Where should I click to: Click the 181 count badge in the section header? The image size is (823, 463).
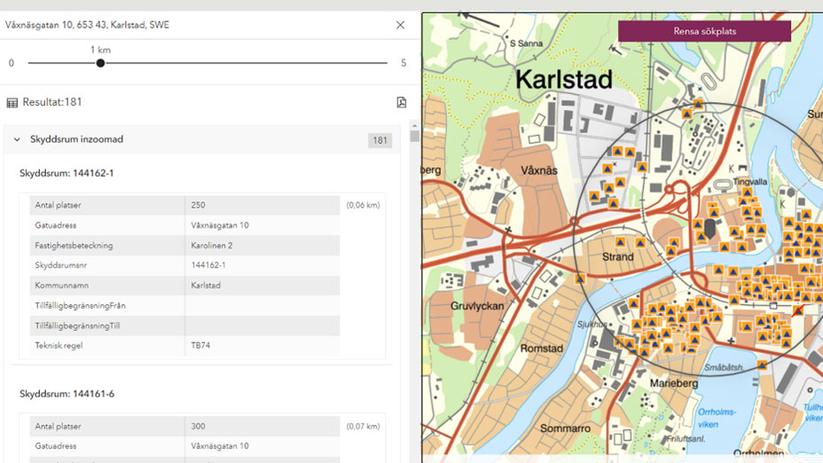click(x=380, y=140)
